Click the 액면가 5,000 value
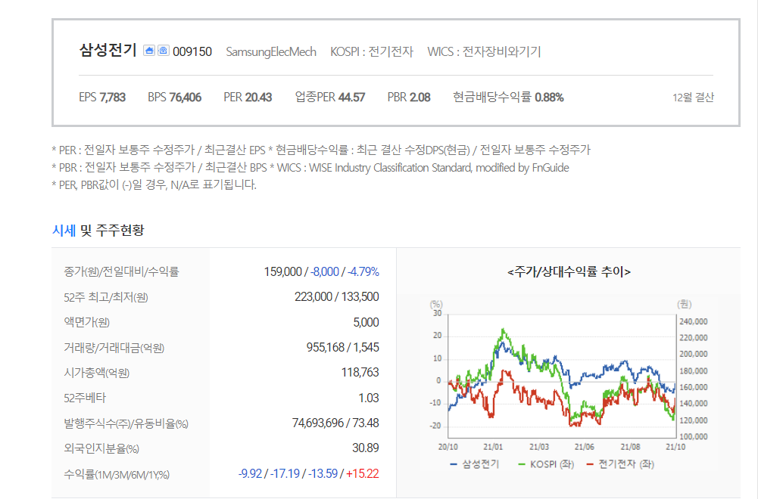758x499 pixels. pos(366,322)
